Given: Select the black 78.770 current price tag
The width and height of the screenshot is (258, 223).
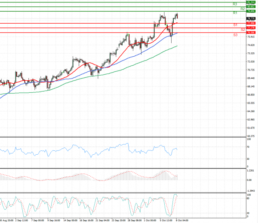Looking at the screenshot, I should click(x=251, y=18).
